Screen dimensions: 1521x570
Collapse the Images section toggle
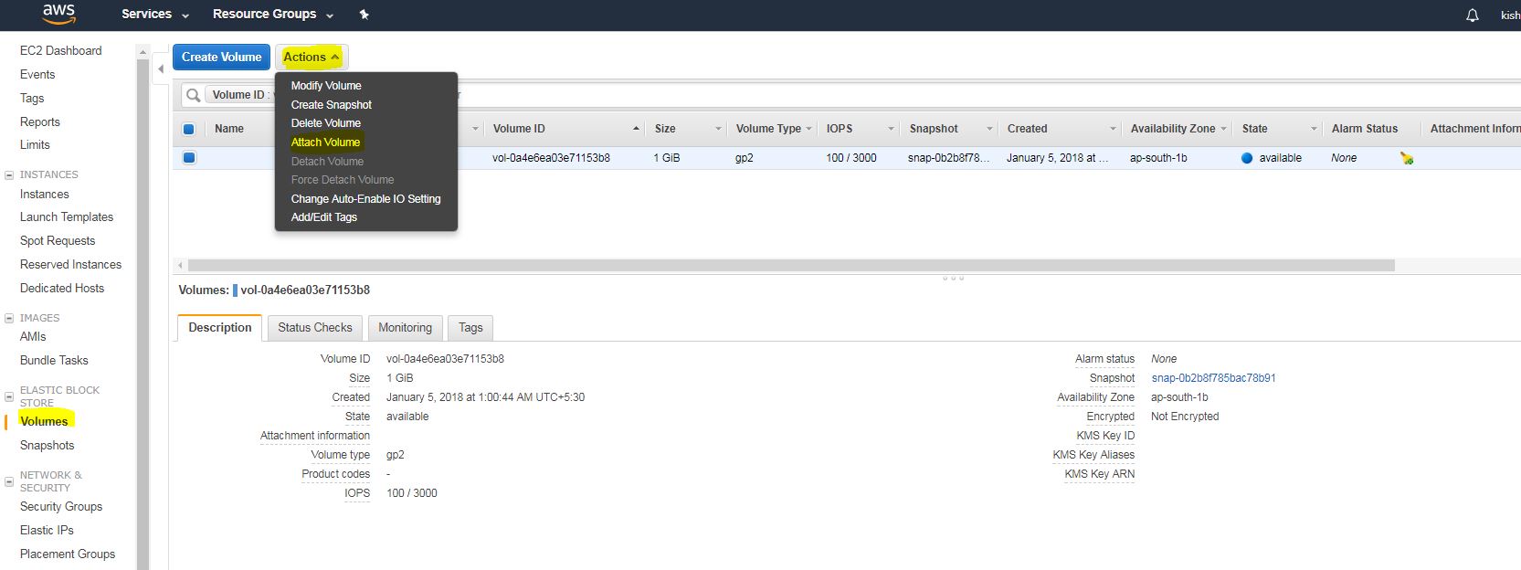[x=9, y=318]
